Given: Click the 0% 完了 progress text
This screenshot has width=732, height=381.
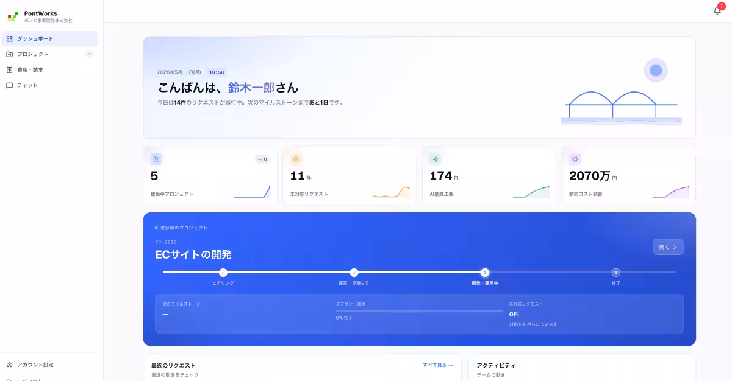Looking at the screenshot, I should [344, 318].
